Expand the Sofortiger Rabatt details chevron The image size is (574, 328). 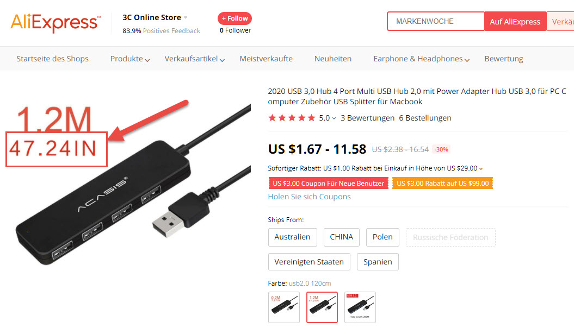481,168
